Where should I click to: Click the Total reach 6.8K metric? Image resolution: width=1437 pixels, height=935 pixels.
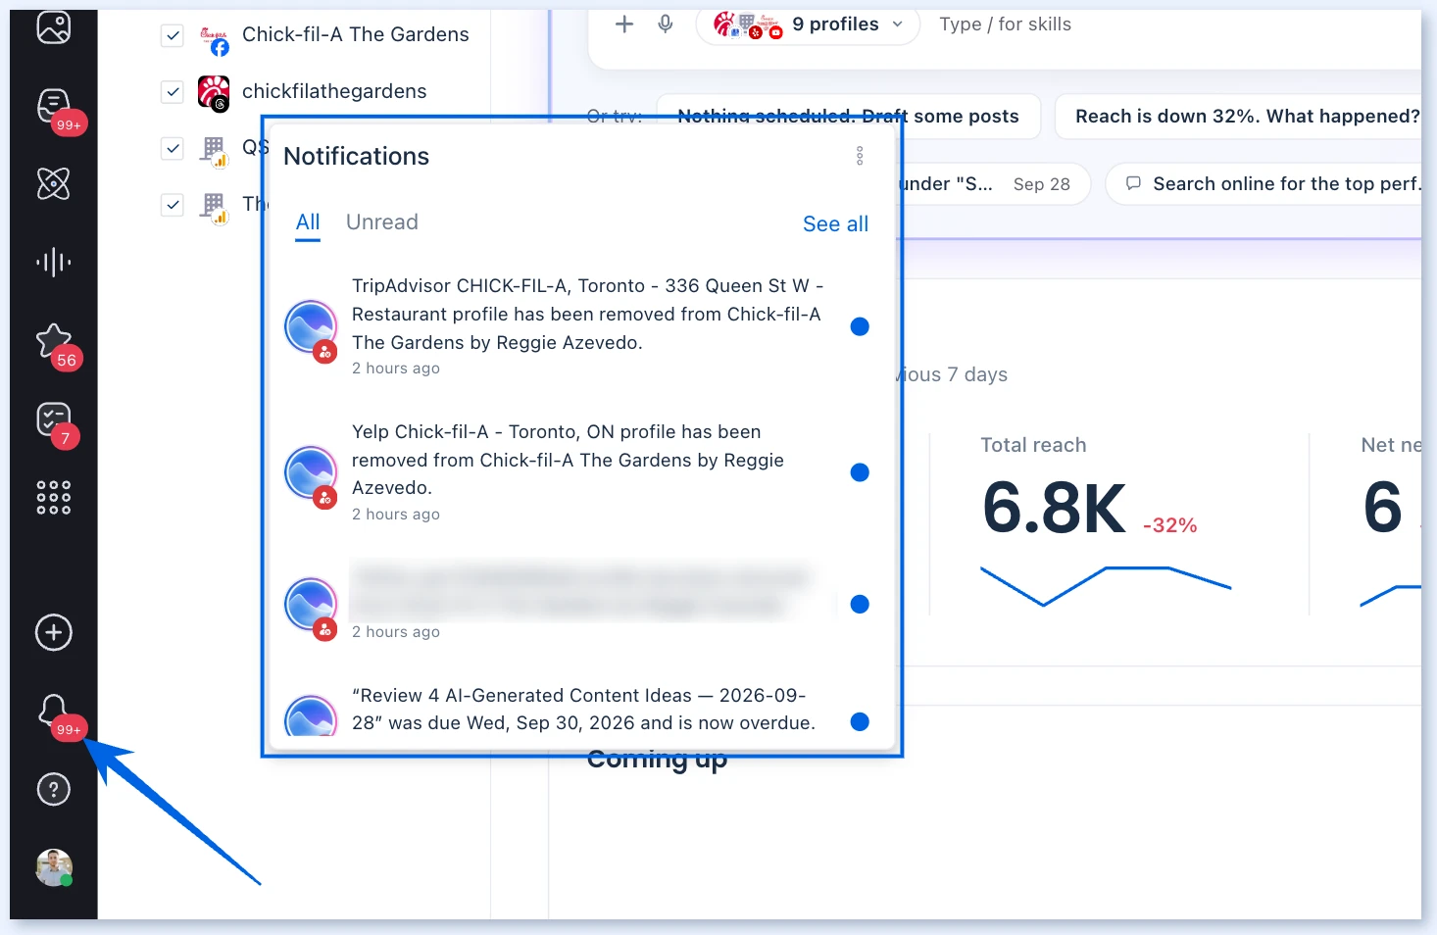[x=1054, y=509]
